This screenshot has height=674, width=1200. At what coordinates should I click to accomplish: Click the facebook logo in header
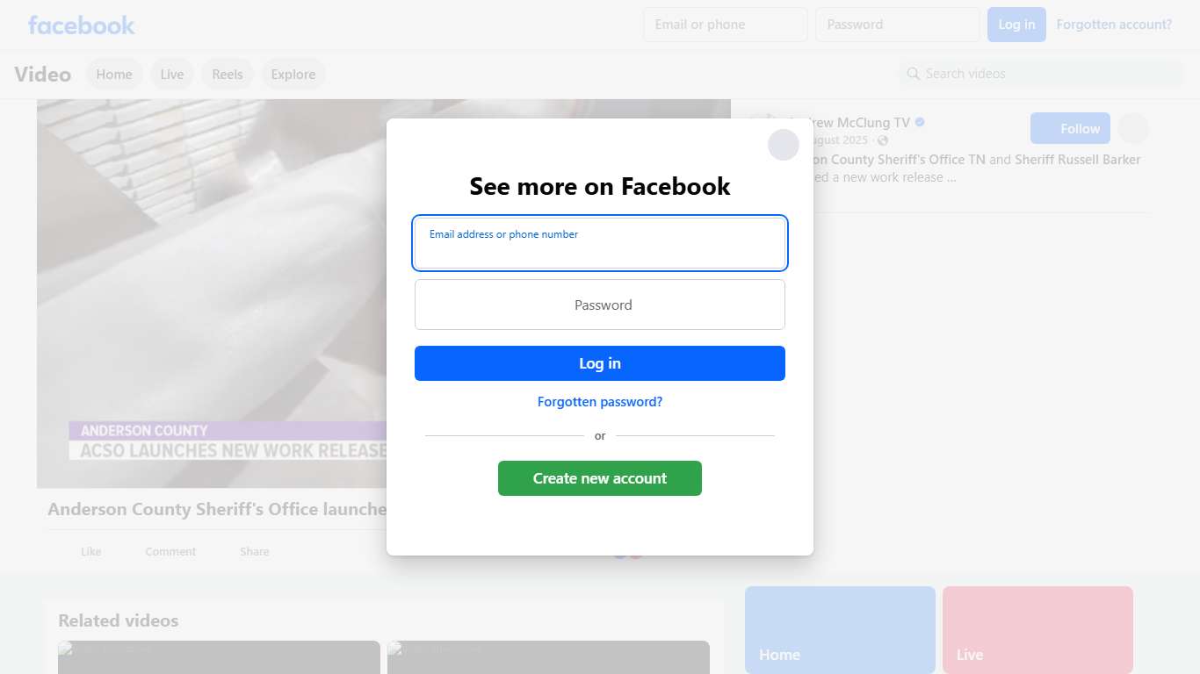81,25
